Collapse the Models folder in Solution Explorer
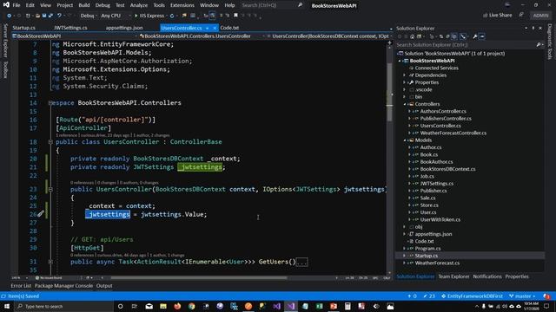Viewport: 556px width, 312px height. click(405, 140)
